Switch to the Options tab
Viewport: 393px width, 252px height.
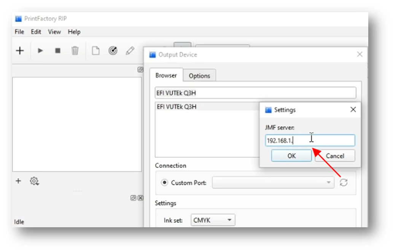tap(199, 76)
